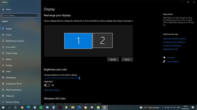The height and width of the screenshot is (110, 197).
Task: Toggle the Night light switch
Action: point(47,85)
